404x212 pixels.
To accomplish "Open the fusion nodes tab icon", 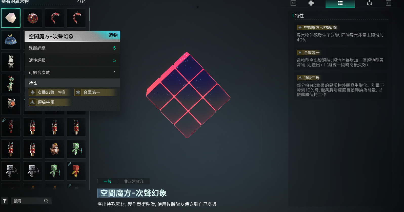I will point(369,3).
